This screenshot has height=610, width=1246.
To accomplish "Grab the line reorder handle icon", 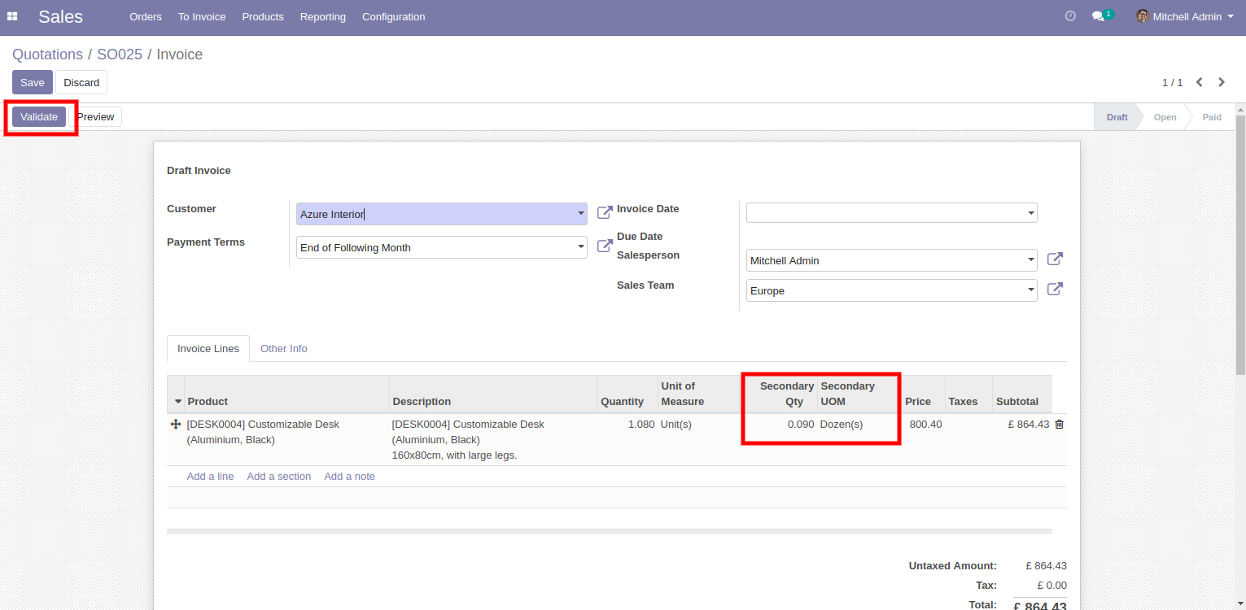I will 175,425.
